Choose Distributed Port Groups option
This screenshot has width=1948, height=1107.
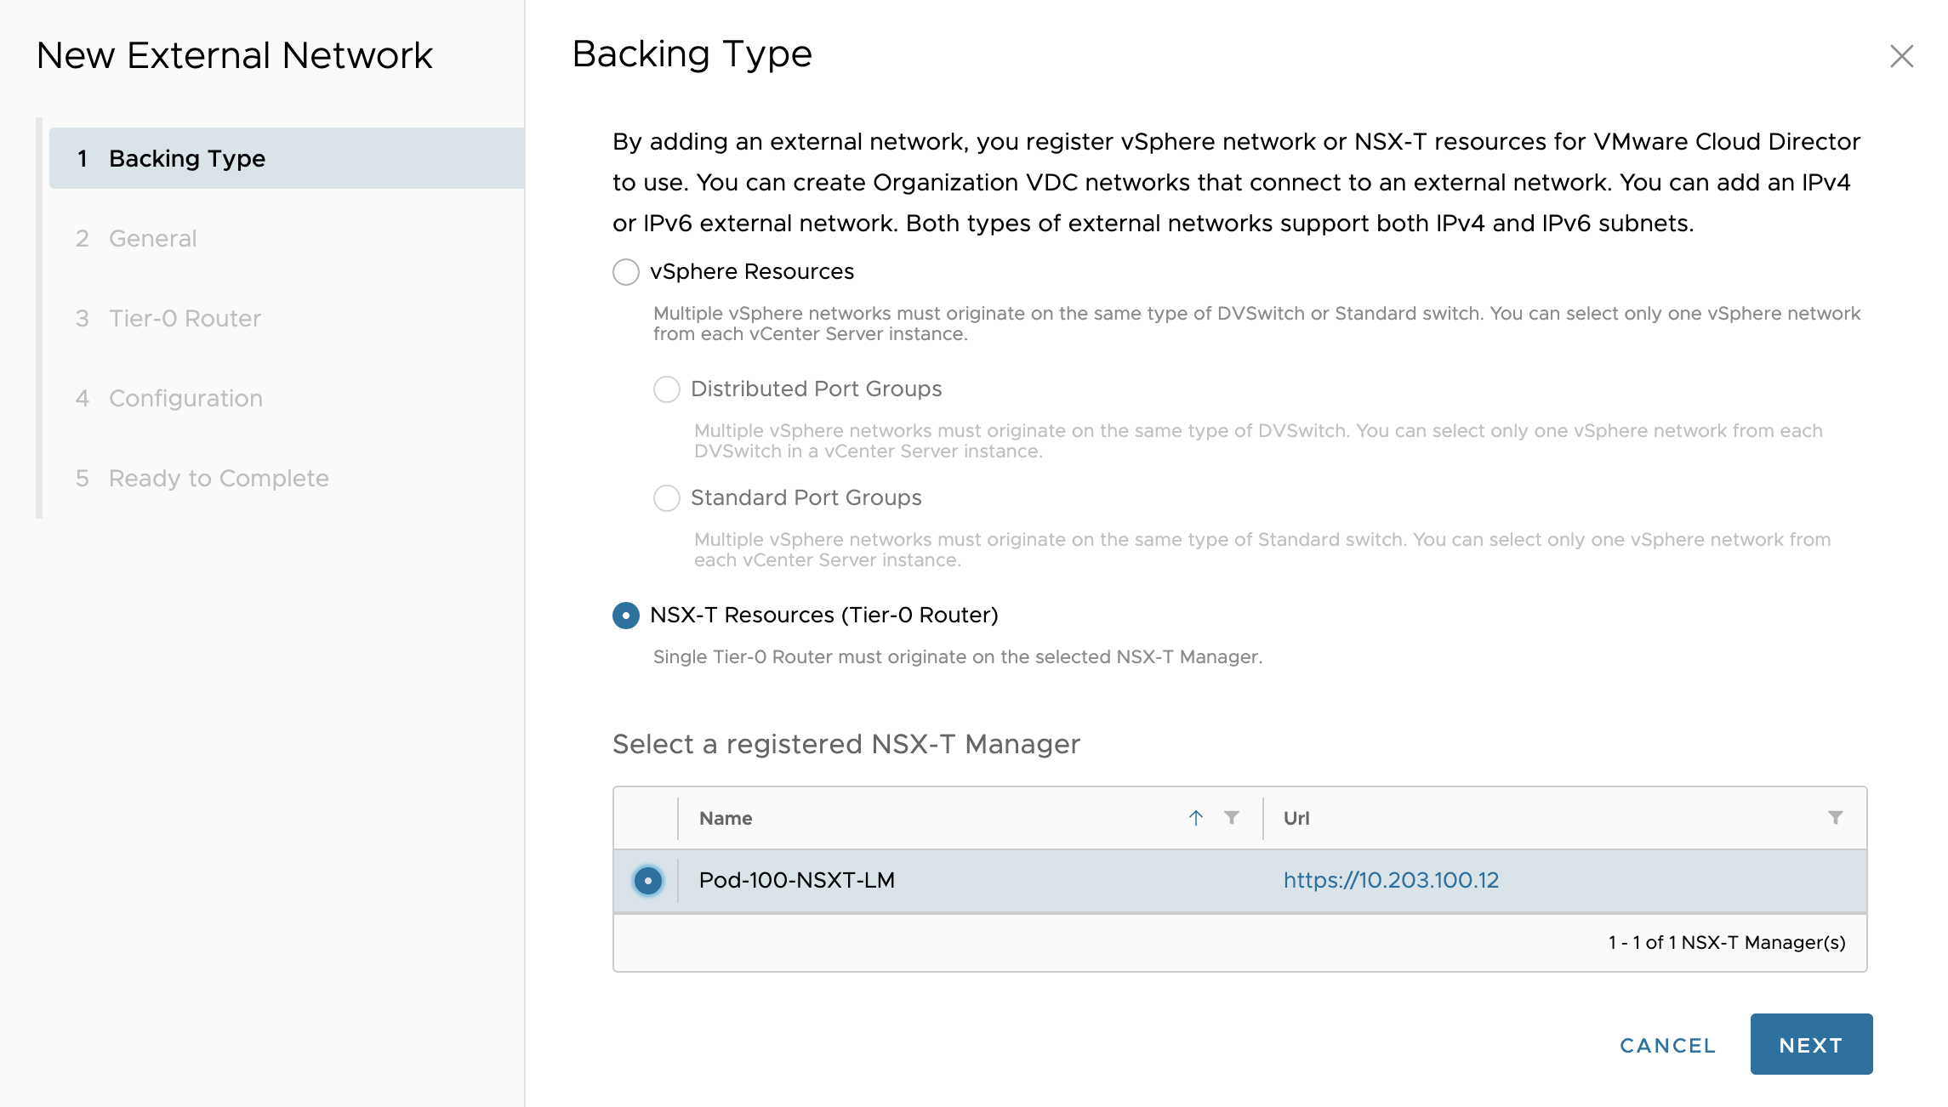tap(667, 389)
